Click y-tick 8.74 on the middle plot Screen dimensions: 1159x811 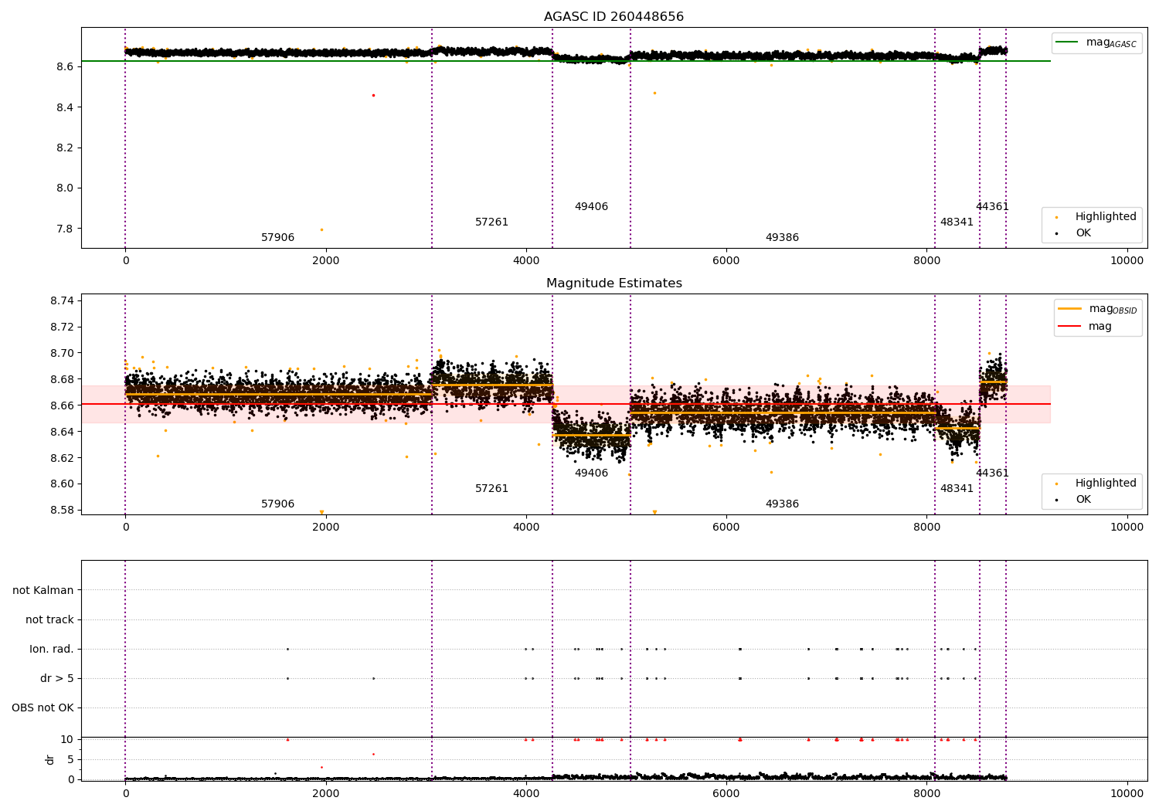point(63,301)
